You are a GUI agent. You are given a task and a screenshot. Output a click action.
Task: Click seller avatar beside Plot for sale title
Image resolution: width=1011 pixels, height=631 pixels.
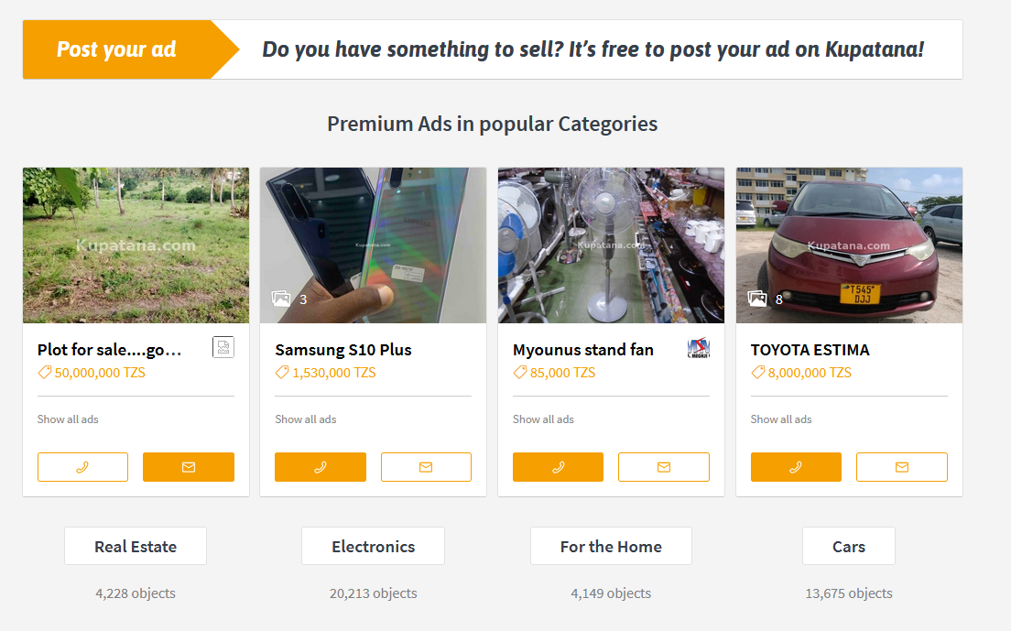[223, 347]
